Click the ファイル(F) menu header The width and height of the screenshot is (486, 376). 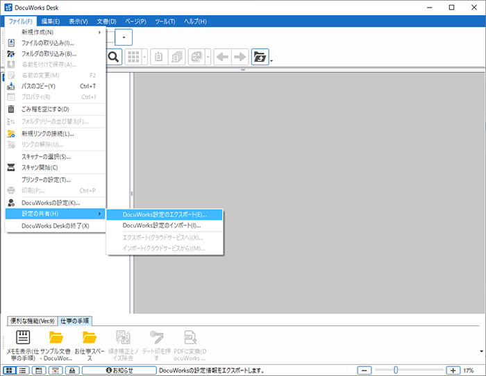pos(20,22)
